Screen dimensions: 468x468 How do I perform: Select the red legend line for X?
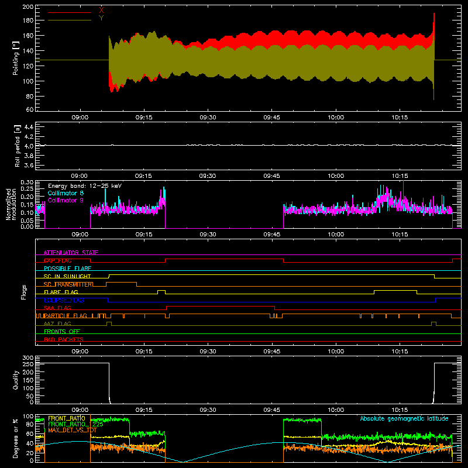(70, 12)
